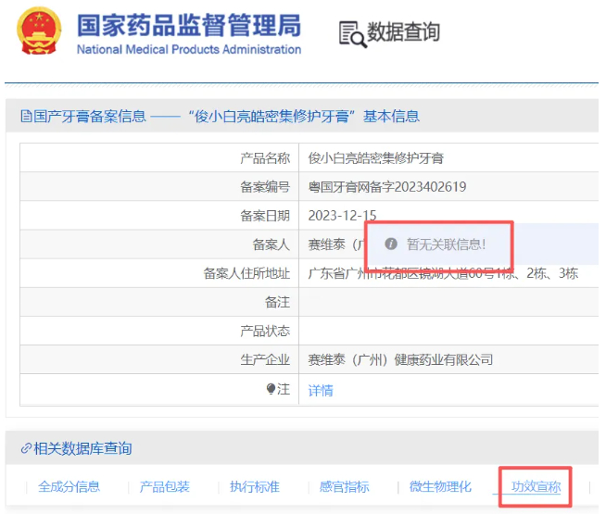This screenshot has width=606, height=514.
Task: Click the product name value 俊小白亮皓密集修护牙膏
Action: click(x=375, y=158)
